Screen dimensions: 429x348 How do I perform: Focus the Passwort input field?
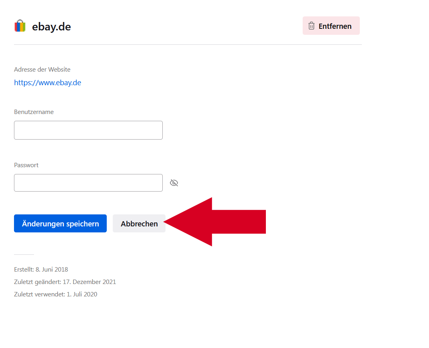pos(88,183)
